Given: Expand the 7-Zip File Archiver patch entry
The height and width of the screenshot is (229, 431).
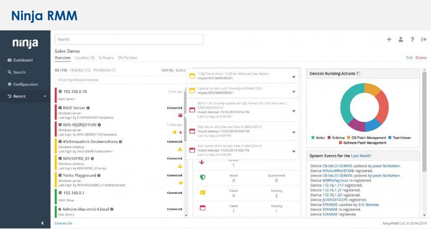Looking at the screenshot, I should coord(294,77).
